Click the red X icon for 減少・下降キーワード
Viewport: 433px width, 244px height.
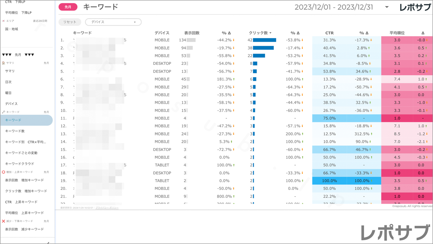coord(4,221)
